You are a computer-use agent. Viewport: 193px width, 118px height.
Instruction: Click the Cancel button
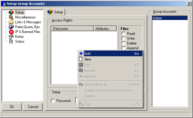pyautogui.click(x=33, y=107)
